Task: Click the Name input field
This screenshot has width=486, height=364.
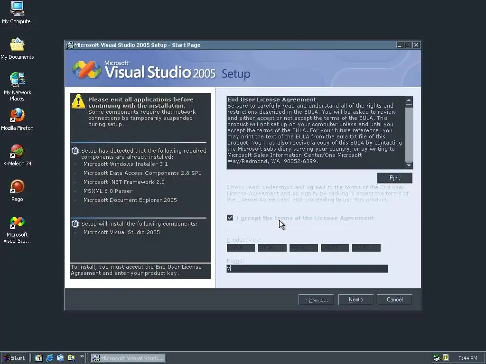Action: tap(307, 269)
